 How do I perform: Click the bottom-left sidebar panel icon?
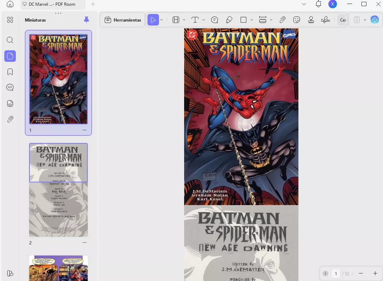point(10,273)
